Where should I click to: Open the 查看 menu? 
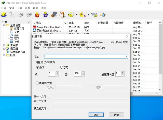coord(28,8)
